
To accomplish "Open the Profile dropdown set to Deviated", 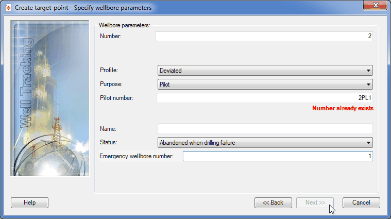I will [x=265, y=71].
